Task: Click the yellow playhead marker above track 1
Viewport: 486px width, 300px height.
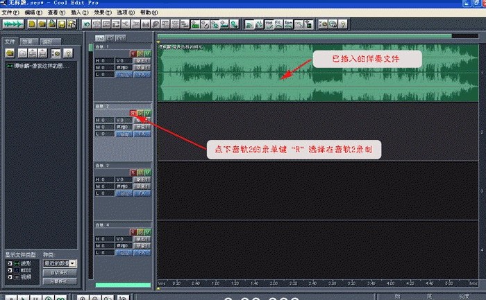Action: point(158,42)
